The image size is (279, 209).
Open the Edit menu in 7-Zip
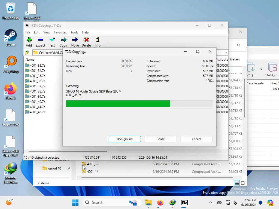(x=37, y=32)
